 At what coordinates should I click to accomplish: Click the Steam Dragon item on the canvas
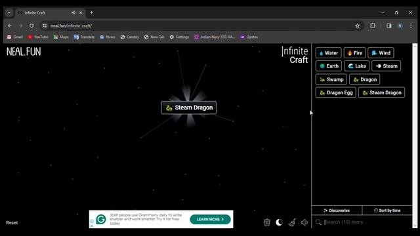[x=189, y=108]
